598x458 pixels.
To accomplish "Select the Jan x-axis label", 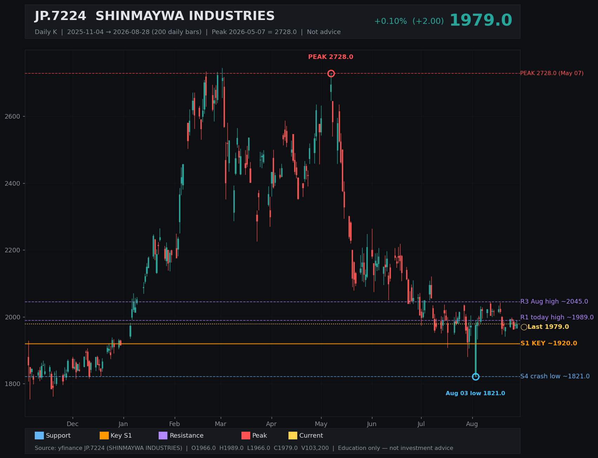I will (x=123, y=424).
